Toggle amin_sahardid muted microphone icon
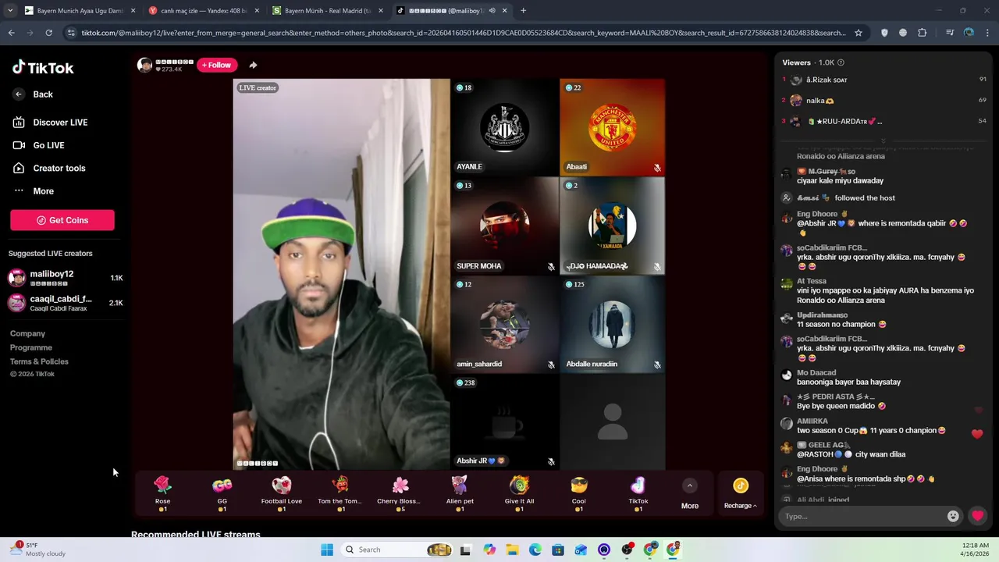The width and height of the screenshot is (999, 562). click(x=551, y=365)
